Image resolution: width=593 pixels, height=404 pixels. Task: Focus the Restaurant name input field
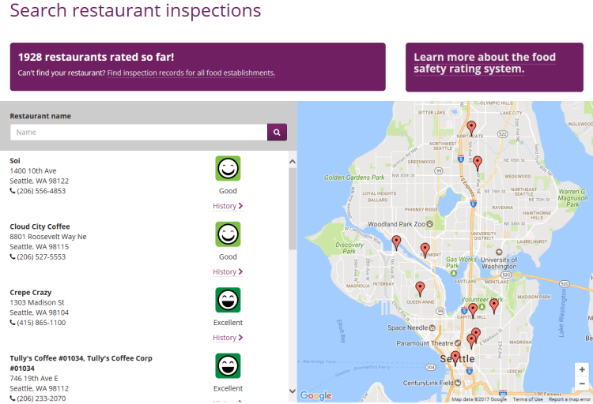pyautogui.click(x=138, y=133)
